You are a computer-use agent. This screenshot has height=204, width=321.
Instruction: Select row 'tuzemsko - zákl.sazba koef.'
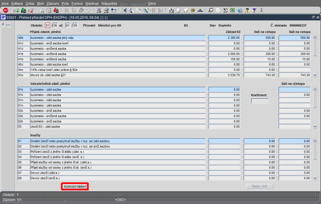pos(118,64)
